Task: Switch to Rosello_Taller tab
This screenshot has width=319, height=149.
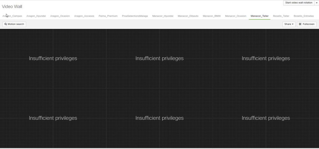Action: (x=281, y=16)
